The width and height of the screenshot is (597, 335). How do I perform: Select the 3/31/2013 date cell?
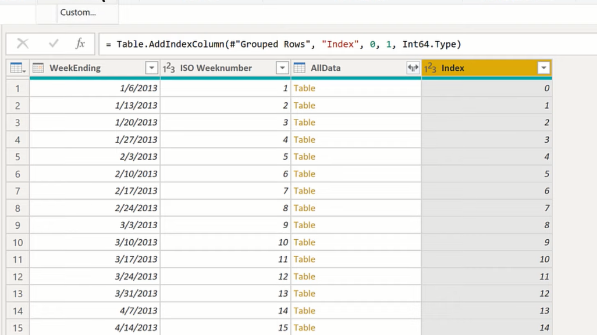pyautogui.click(x=95, y=293)
